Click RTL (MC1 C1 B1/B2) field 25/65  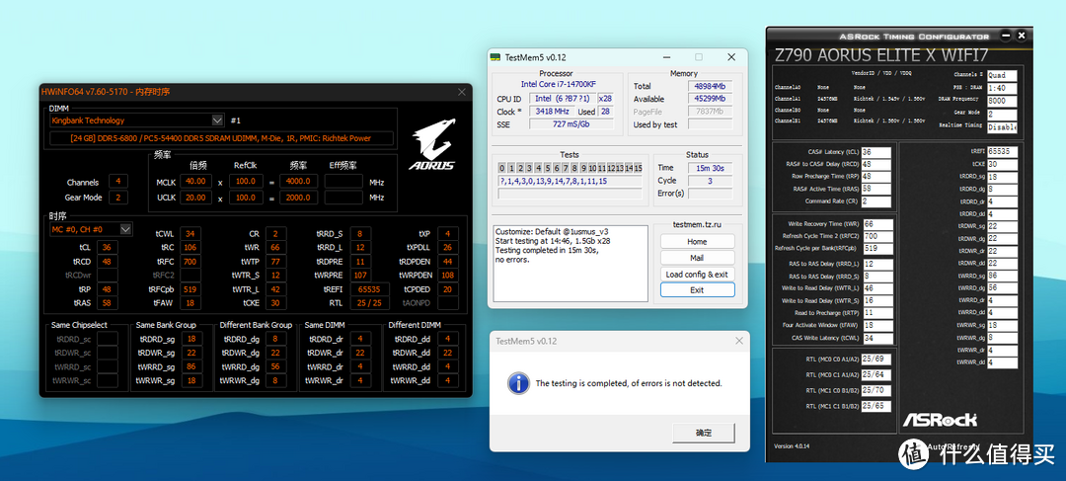coord(876,406)
